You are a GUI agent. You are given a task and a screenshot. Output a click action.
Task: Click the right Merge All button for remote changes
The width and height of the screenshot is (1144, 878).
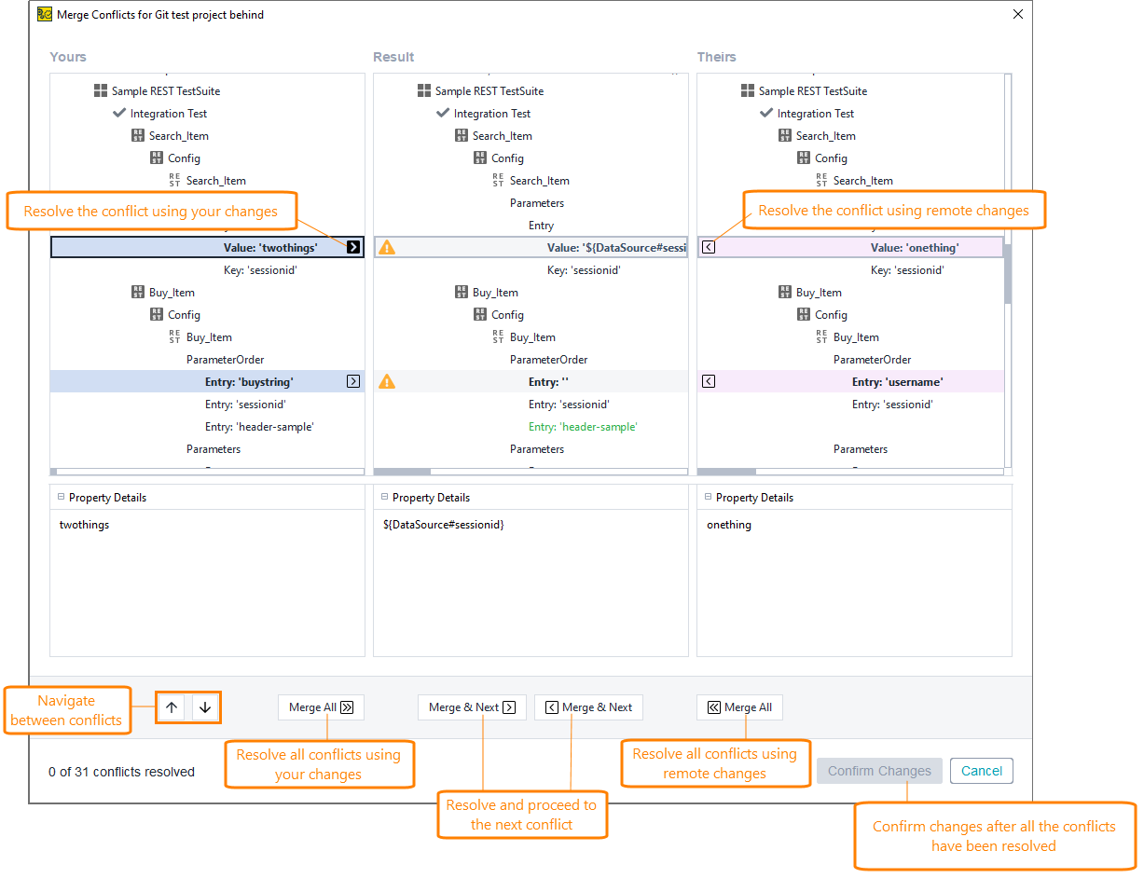pos(739,707)
